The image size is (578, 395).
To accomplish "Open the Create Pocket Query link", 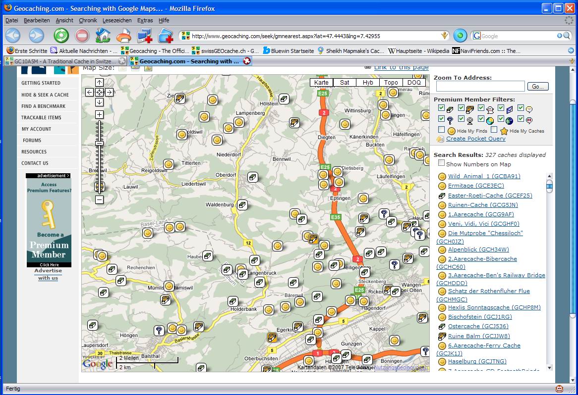I will click(x=475, y=139).
